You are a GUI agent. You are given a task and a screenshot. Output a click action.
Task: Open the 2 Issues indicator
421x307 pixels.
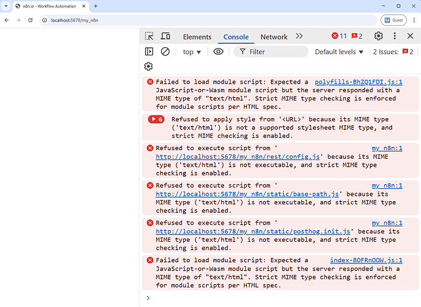coord(393,52)
